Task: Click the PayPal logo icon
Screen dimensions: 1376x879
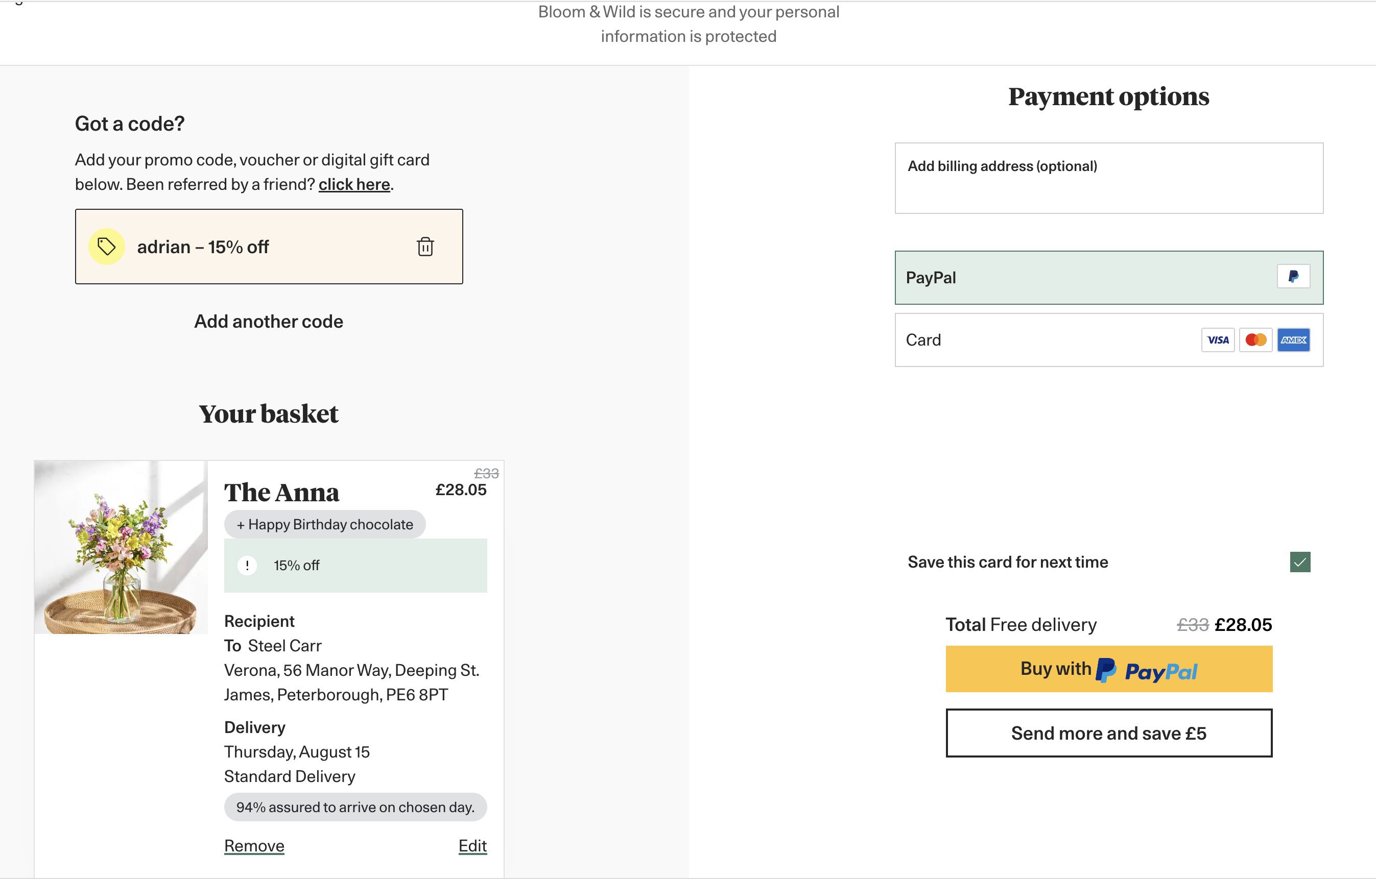Action: coord(1293,277)
